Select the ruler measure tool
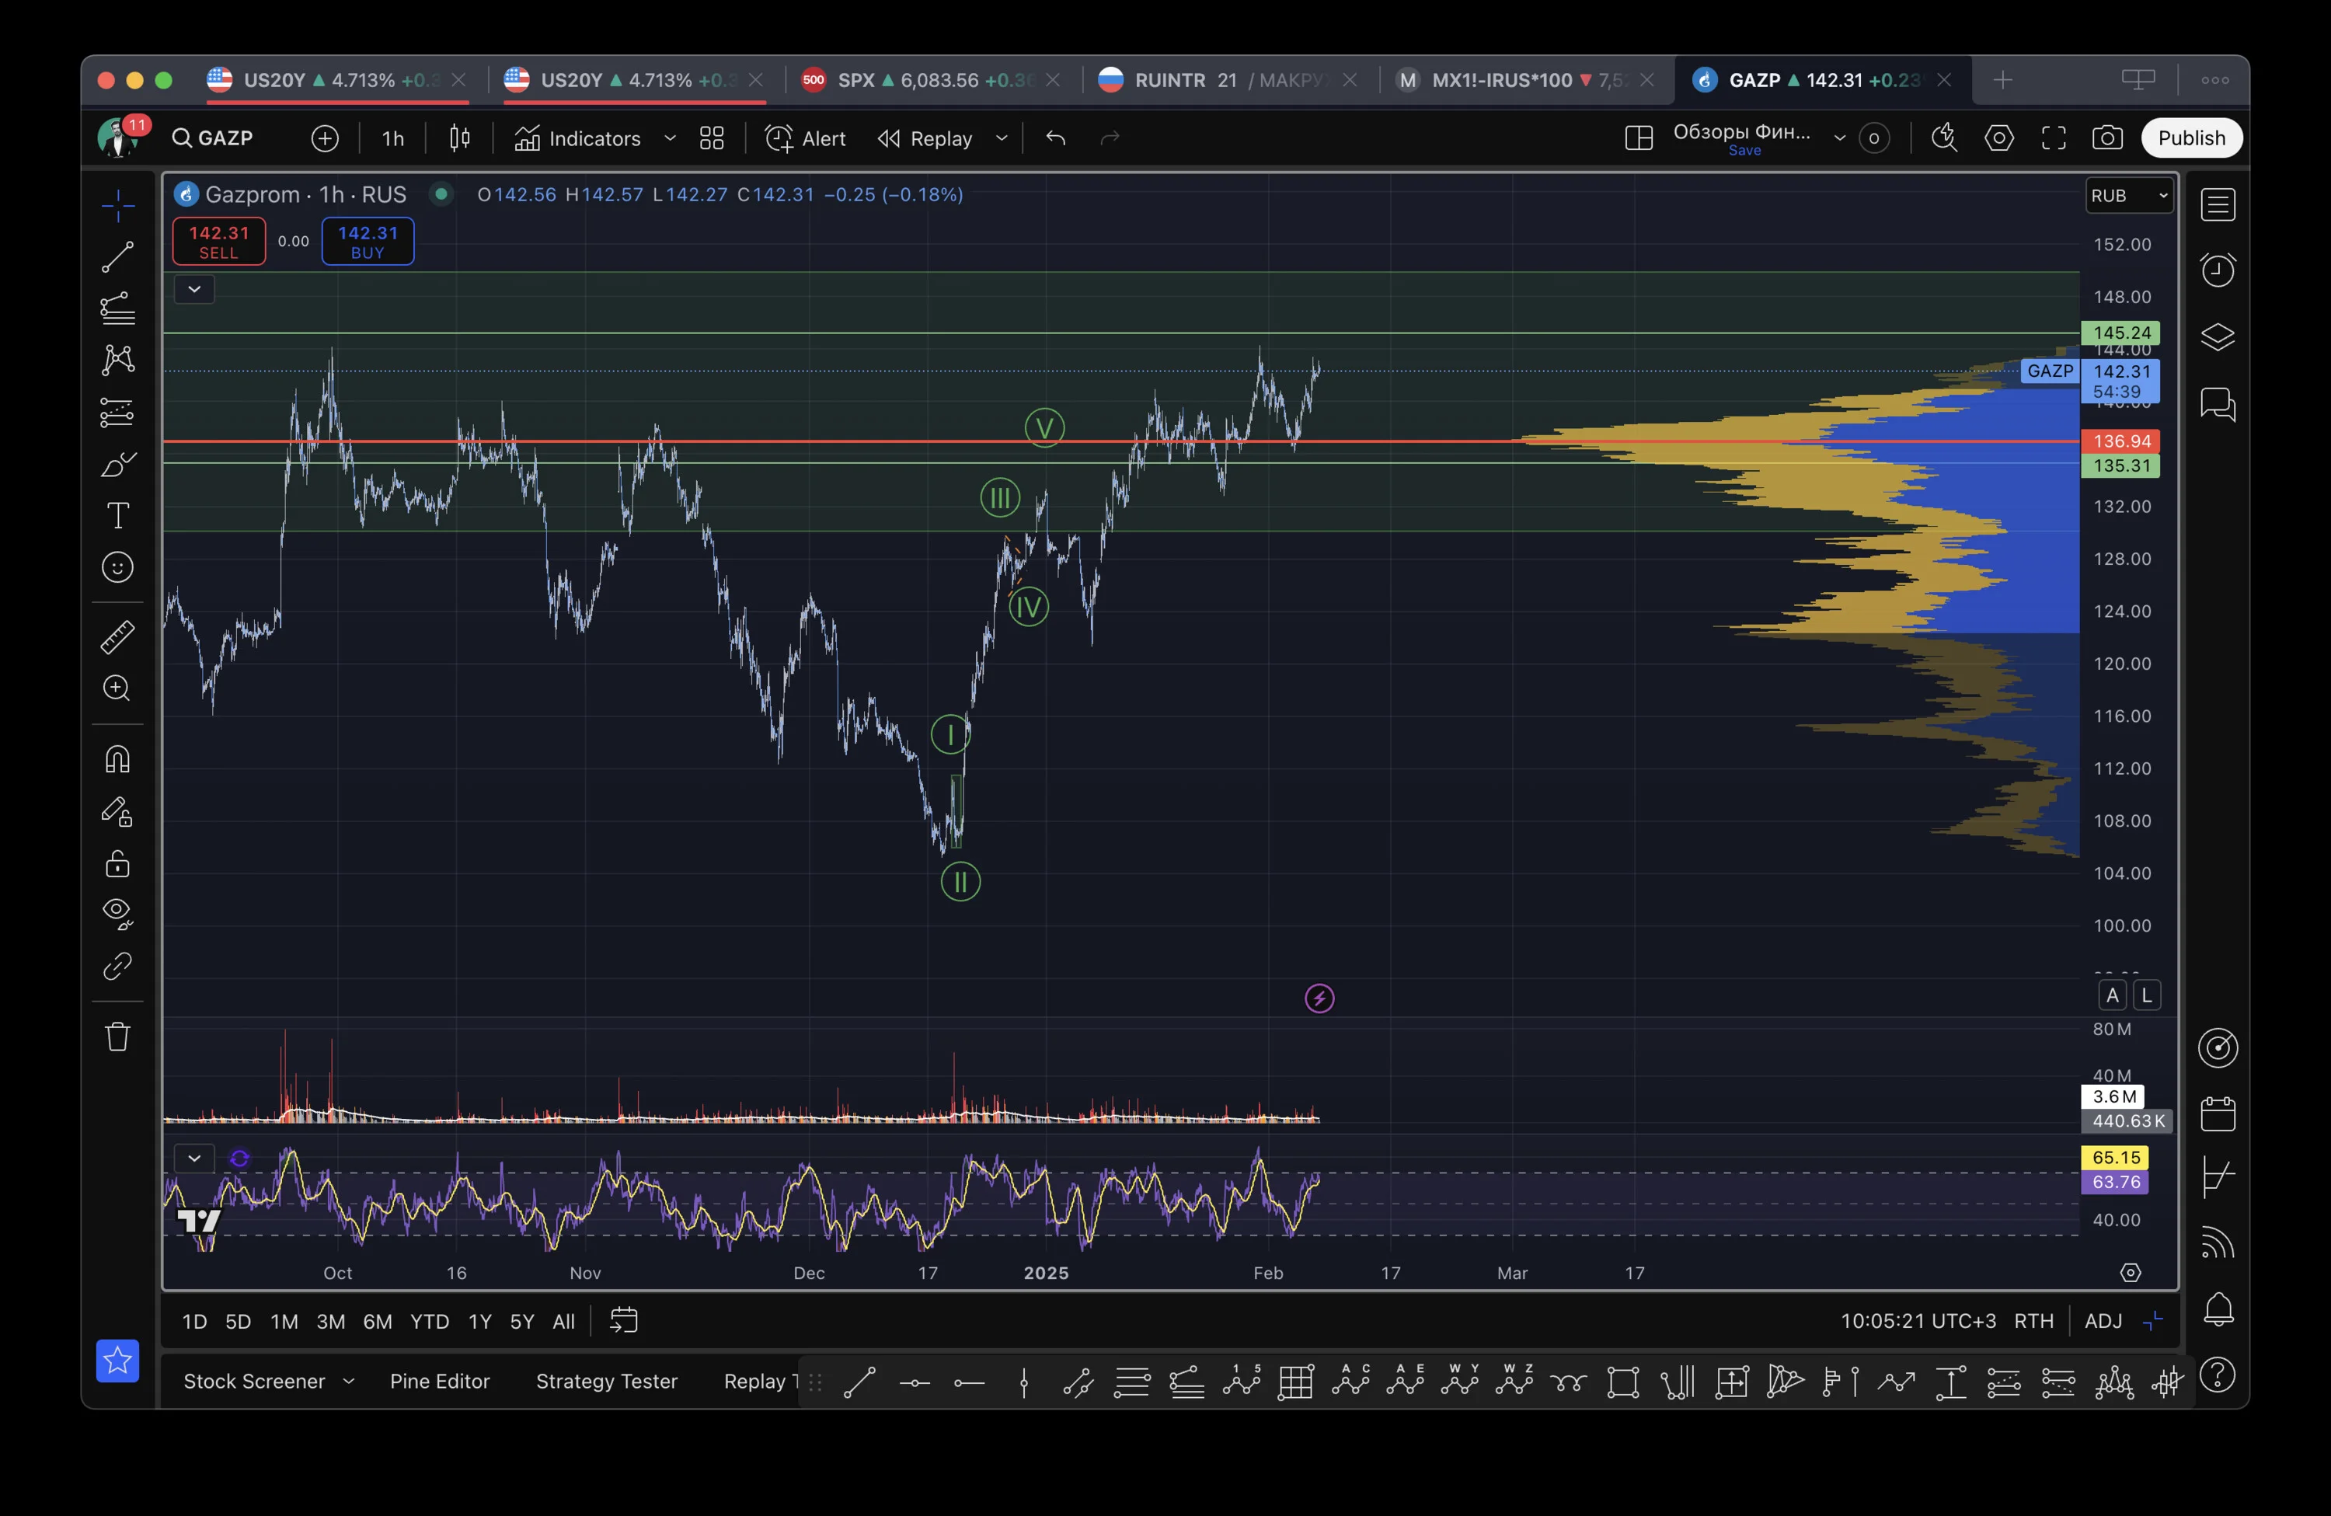The image size is (2331, 1516). (x=117, y=637)
